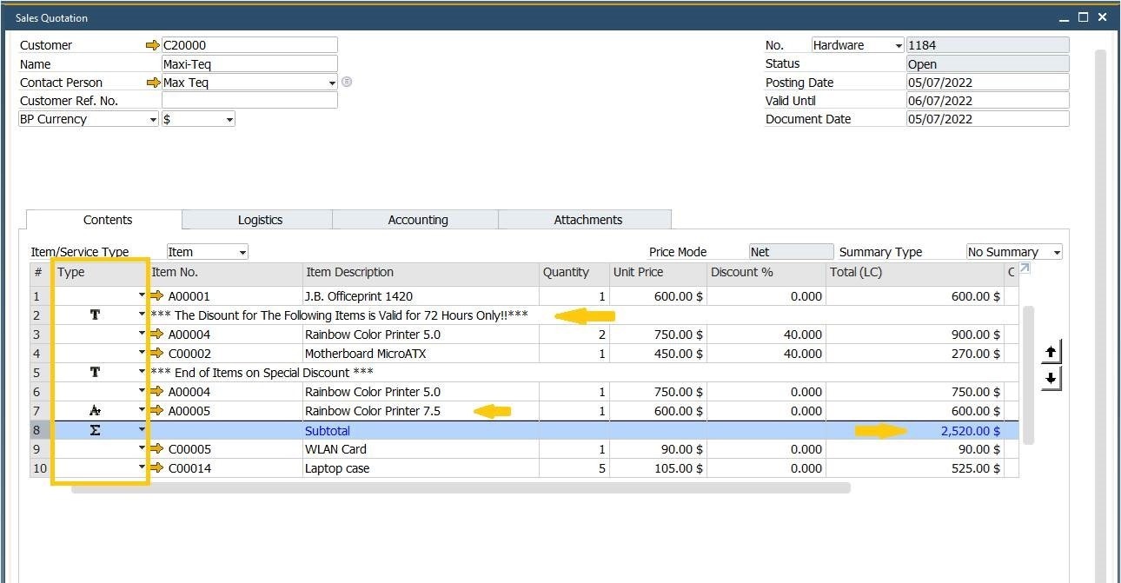Expand the BP Currency dropdown
Screen dimensions: 1121x583
pos(153,120)
